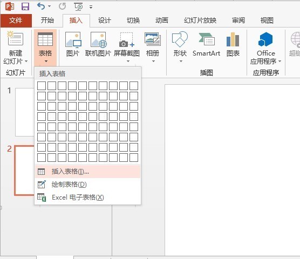Expand the Office 应用程序 dropdown arrow
The width and height of the screenshot is (300, 259).
[279, 62]
